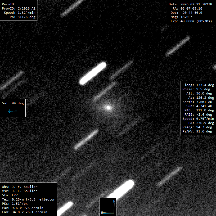
Task: Click the blue Sun direction arrow
Action: [13, 111]
